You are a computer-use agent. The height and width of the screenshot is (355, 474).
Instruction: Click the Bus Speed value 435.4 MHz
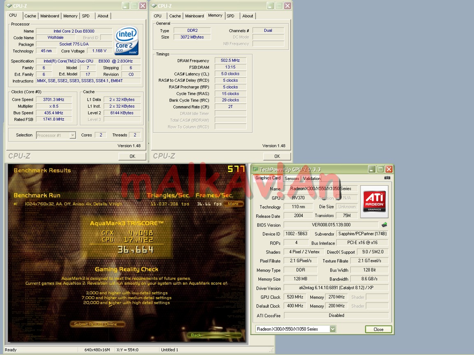54,113
